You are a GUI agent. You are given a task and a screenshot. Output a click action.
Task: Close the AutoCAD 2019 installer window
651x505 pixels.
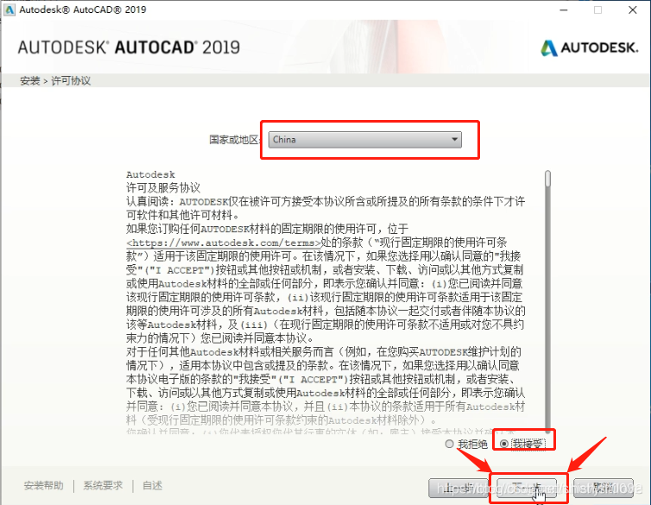click(x=633, y=10)
